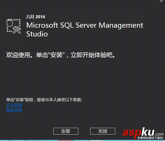Click the word Microsoft in the title

click(x=42, y=25)
